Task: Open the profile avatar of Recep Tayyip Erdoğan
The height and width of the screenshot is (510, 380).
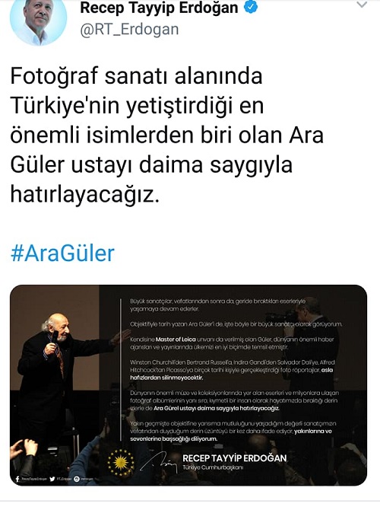Action: click(38, 20)
